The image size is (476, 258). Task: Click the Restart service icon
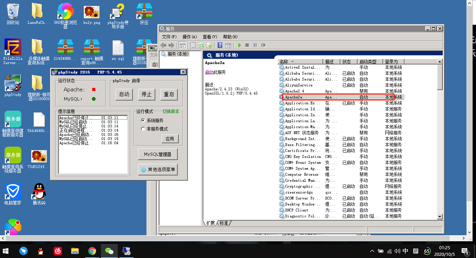pos(264,45)
